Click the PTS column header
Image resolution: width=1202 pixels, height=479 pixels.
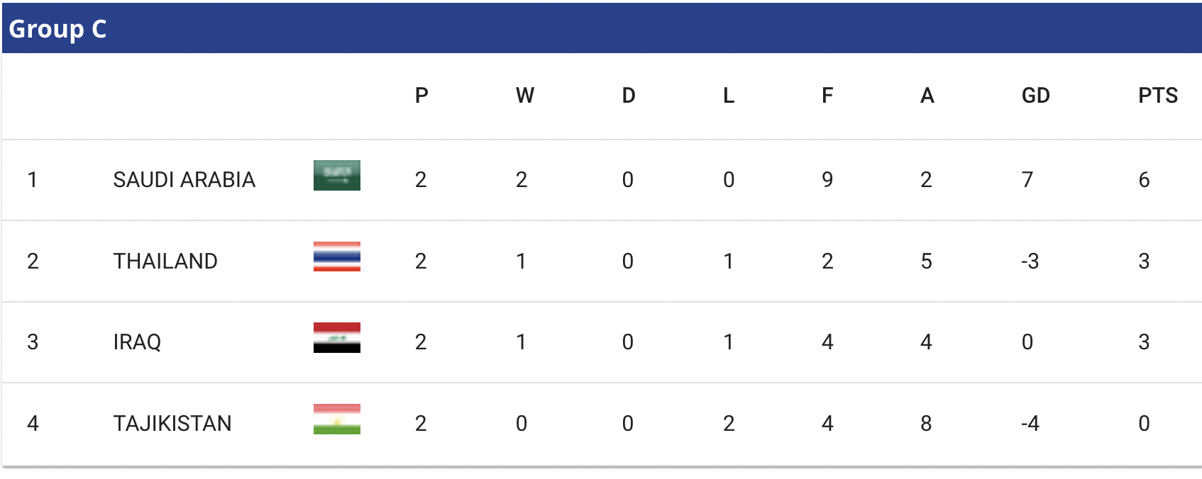coord(1158,96)
